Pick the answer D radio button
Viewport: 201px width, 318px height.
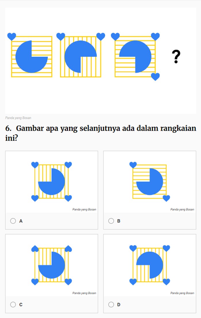click(x=111, y=304)
